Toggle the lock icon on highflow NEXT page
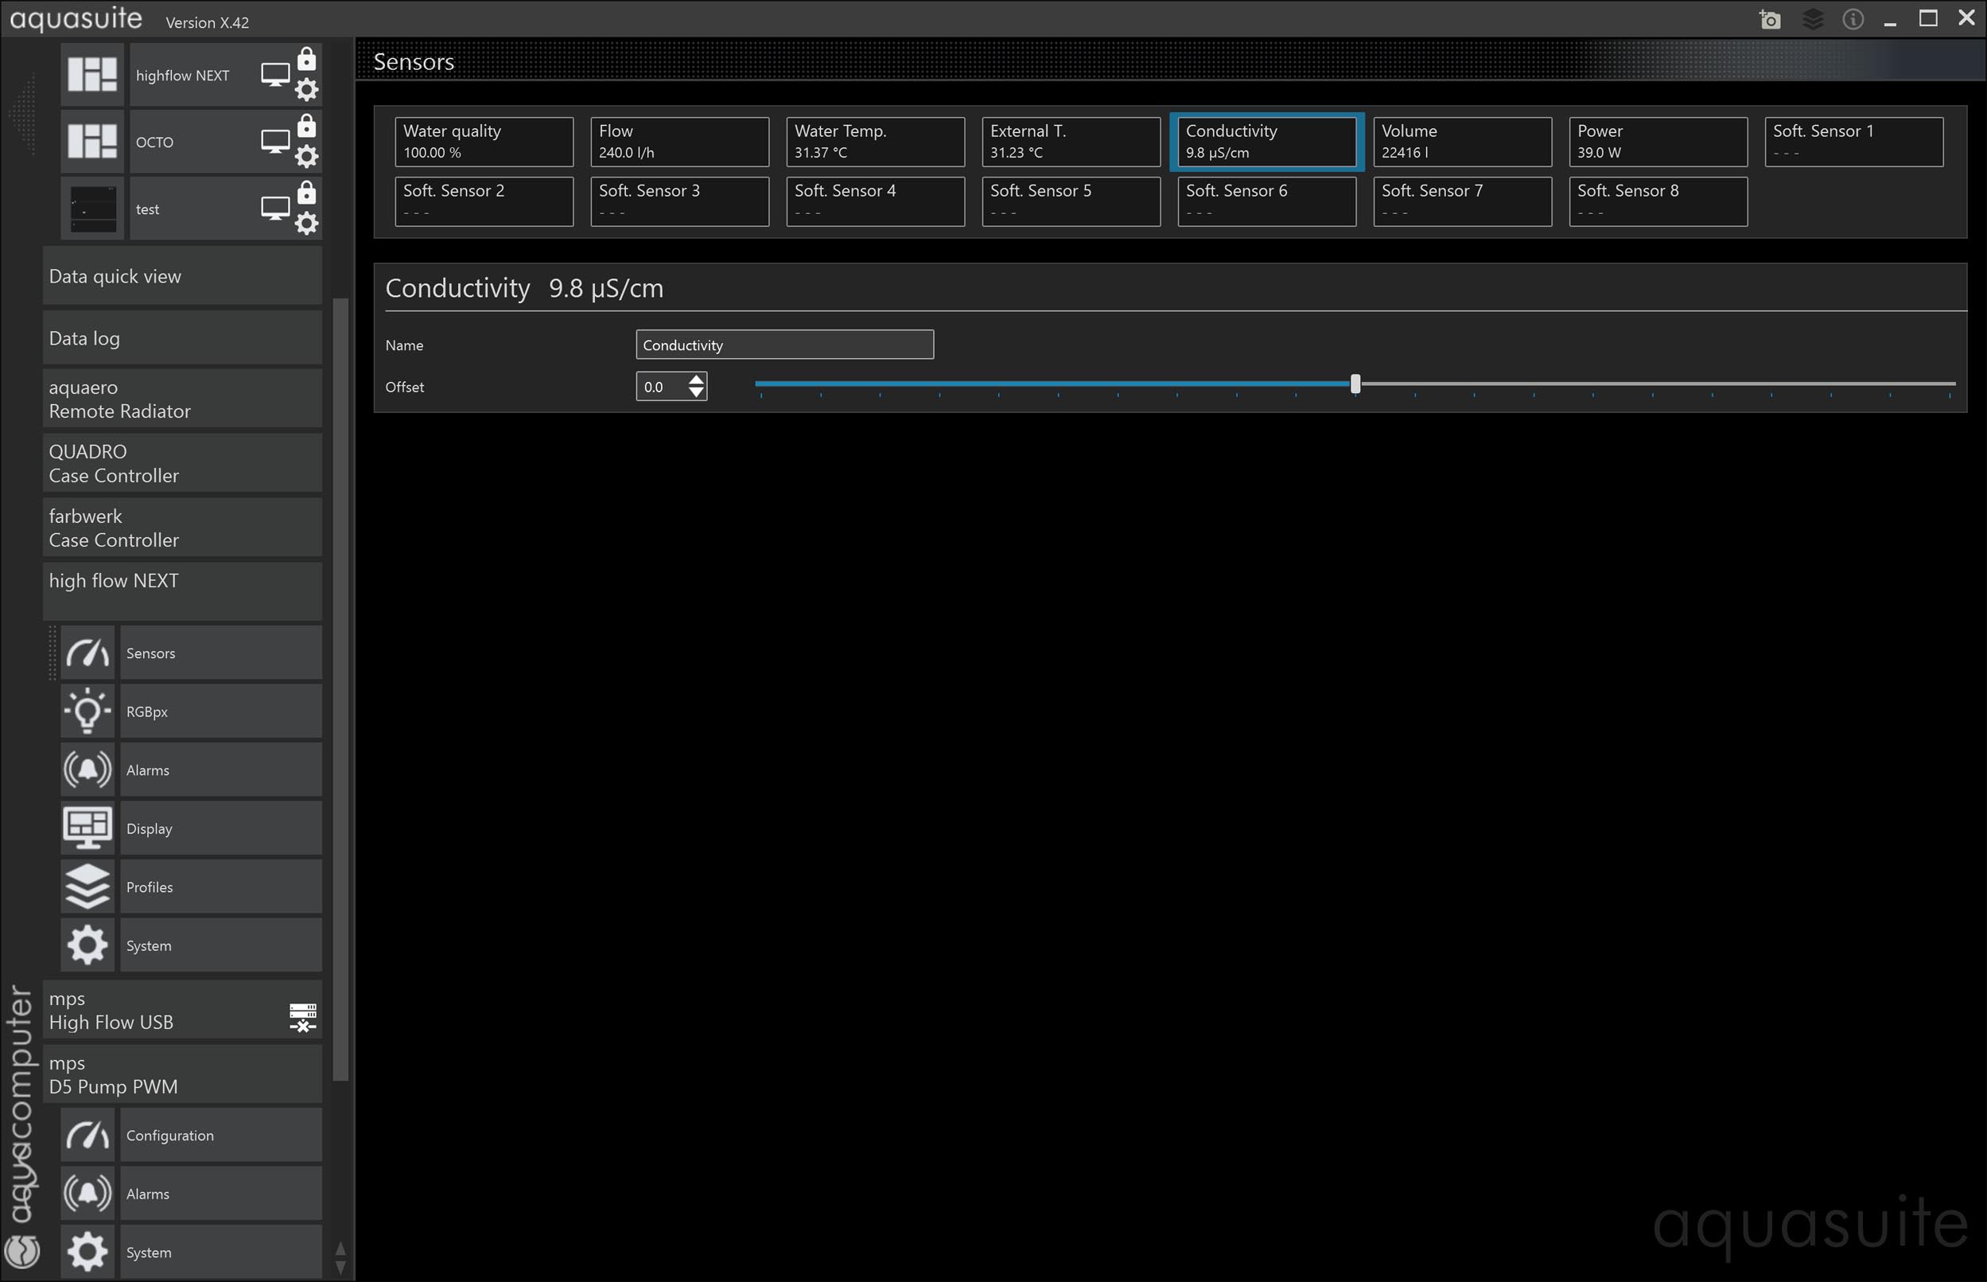This screenshot has height=1282, width=1987. pos(307,59)
